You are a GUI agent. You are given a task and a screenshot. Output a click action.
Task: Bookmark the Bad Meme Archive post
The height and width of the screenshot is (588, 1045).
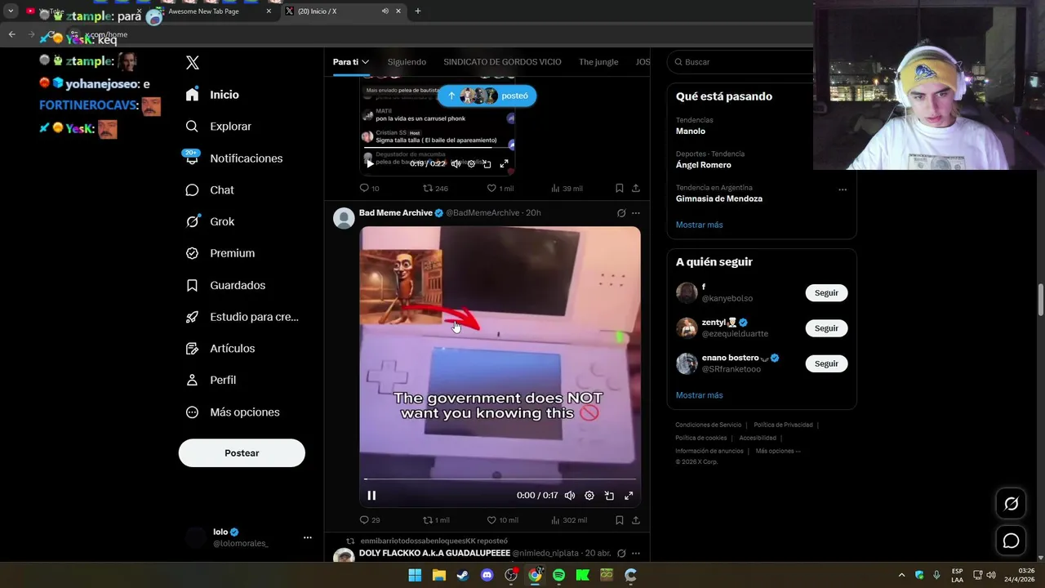point(620,520)
